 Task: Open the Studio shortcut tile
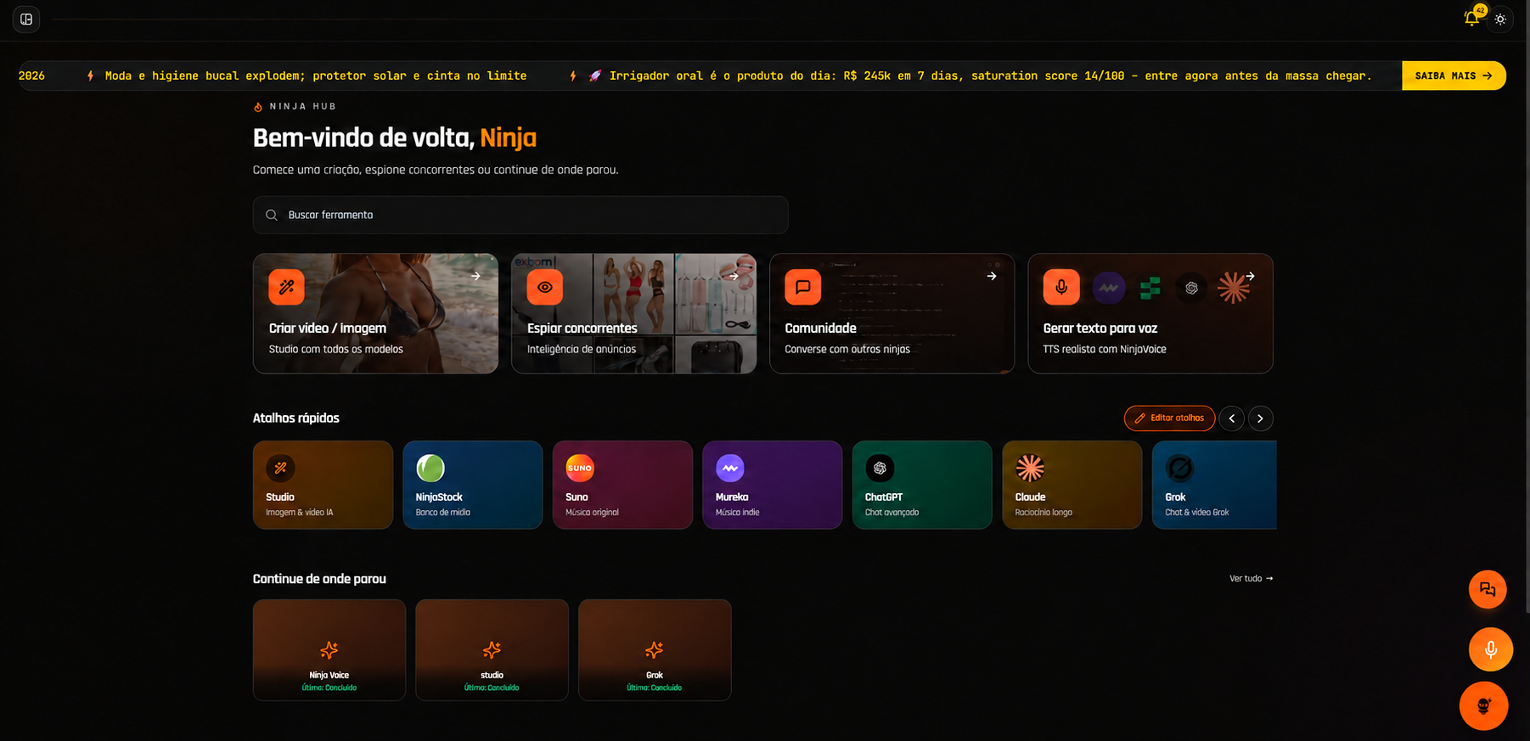pos(323,485)
